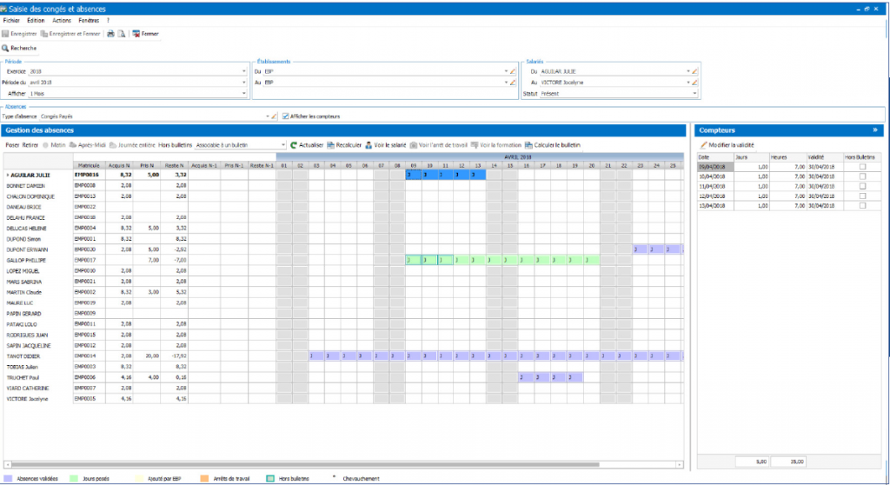The image size is (890, 485).
Task: Open the Afficher 1 Mois dropdown
Action: click(x=244, y=94)
